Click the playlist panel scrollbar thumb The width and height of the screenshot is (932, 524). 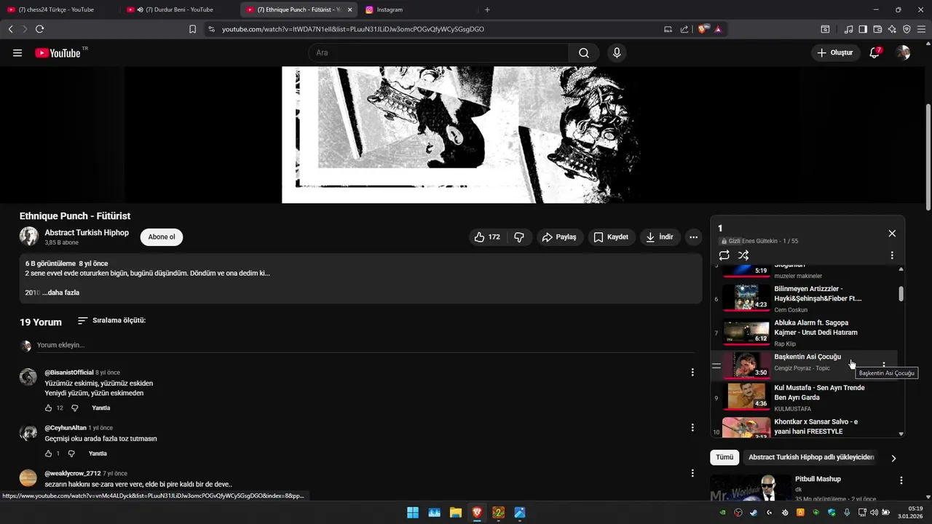[901, 293]
